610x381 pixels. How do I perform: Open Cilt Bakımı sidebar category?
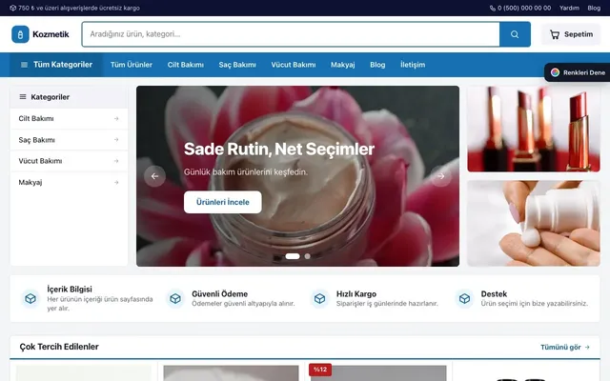tap(69, 118)
